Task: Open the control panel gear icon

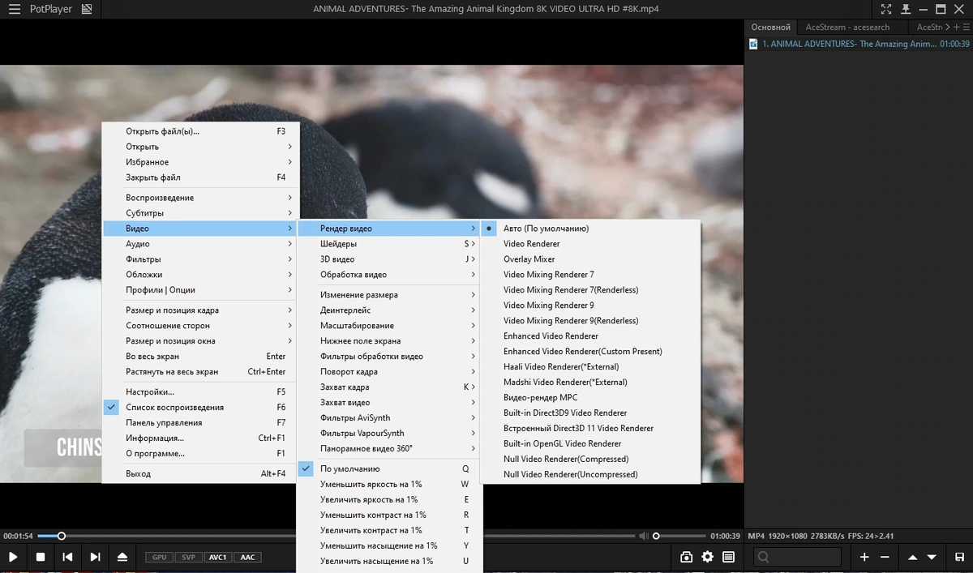Action: (708, 557)
